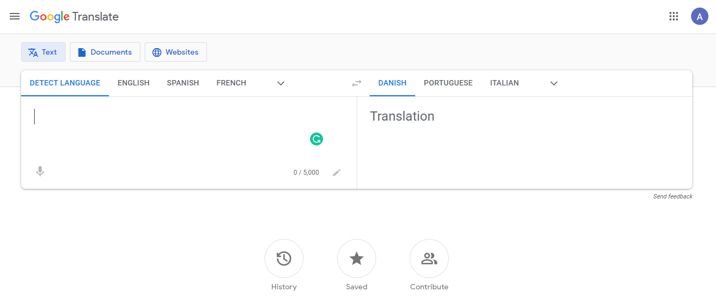Screen dimensions: 716x298
Task: Switch to Websites translation mode
Action: pos(176,52)
